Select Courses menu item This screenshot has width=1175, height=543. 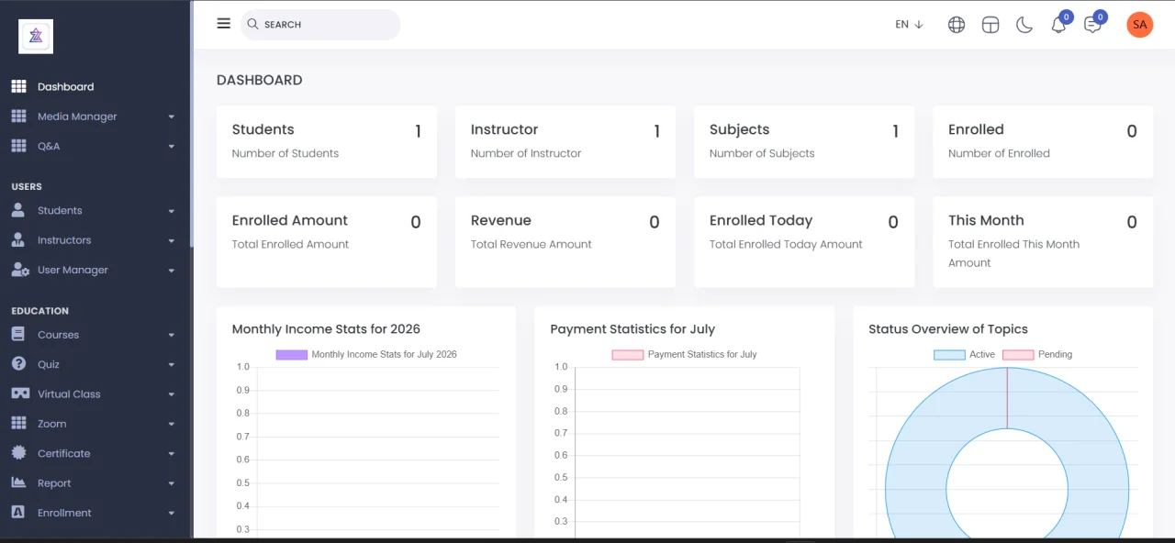click(x=94, y=335)
